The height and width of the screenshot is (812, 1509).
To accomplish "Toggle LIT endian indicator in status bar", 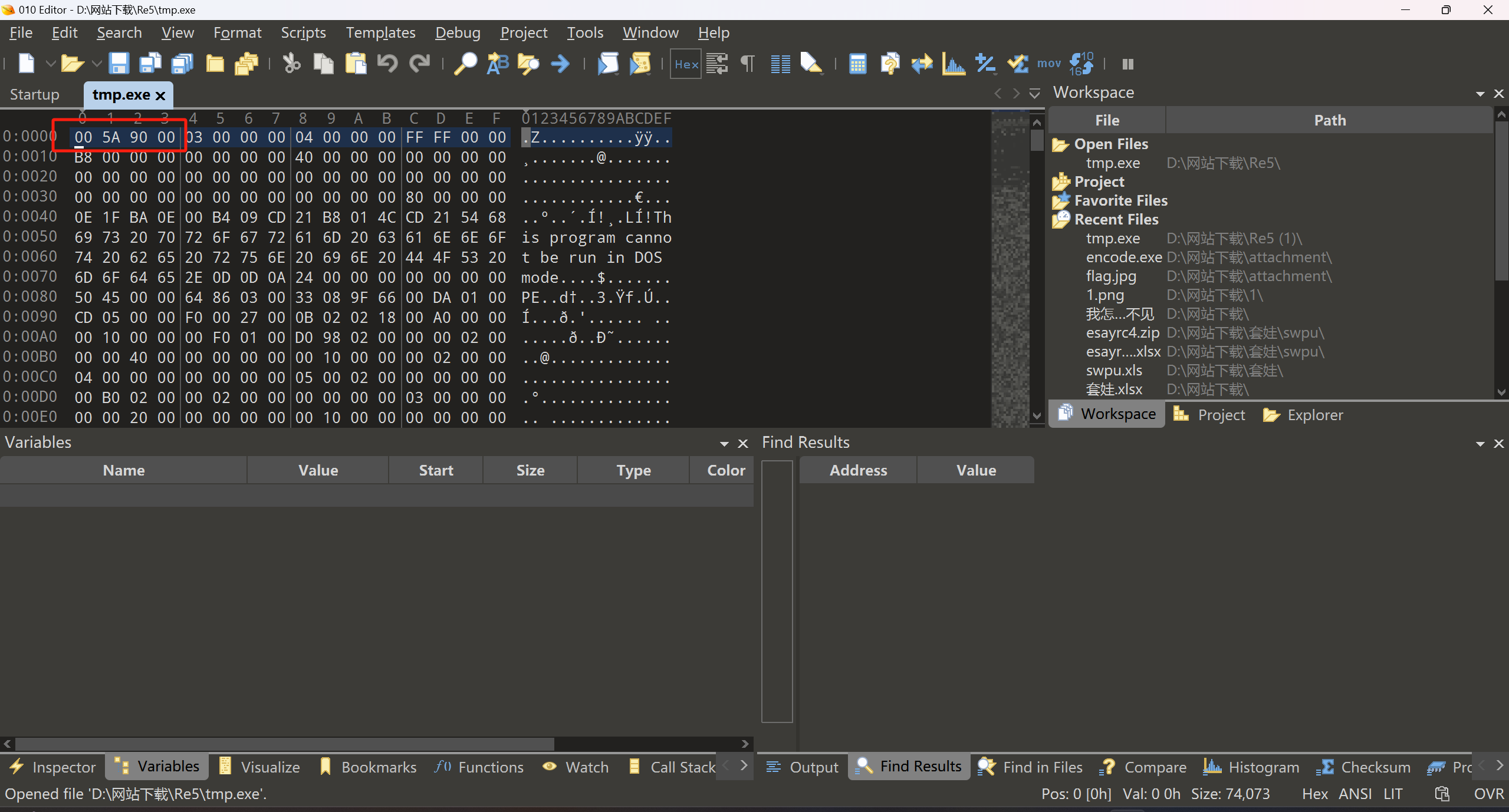I will (x=1393, y=794).
